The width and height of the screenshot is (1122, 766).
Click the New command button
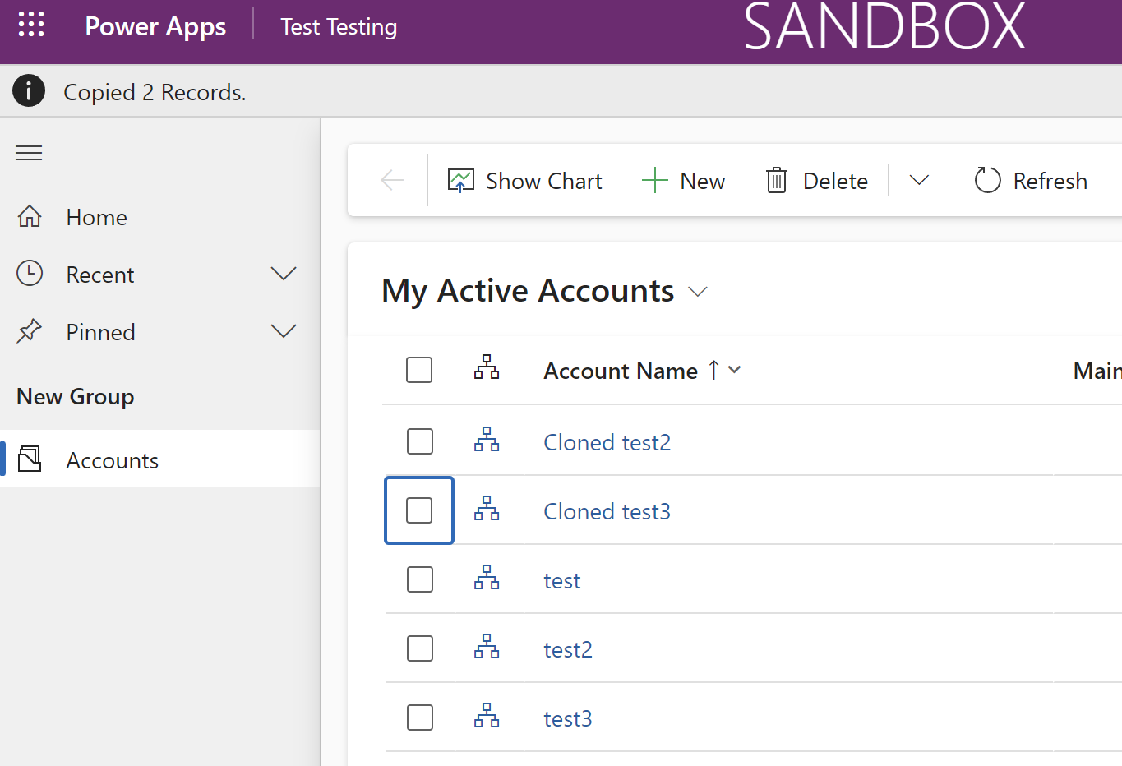(683, 181)
